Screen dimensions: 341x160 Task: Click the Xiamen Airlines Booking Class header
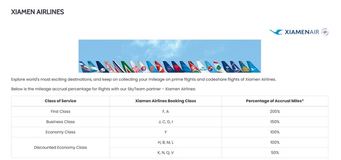[x=166, y=101]
